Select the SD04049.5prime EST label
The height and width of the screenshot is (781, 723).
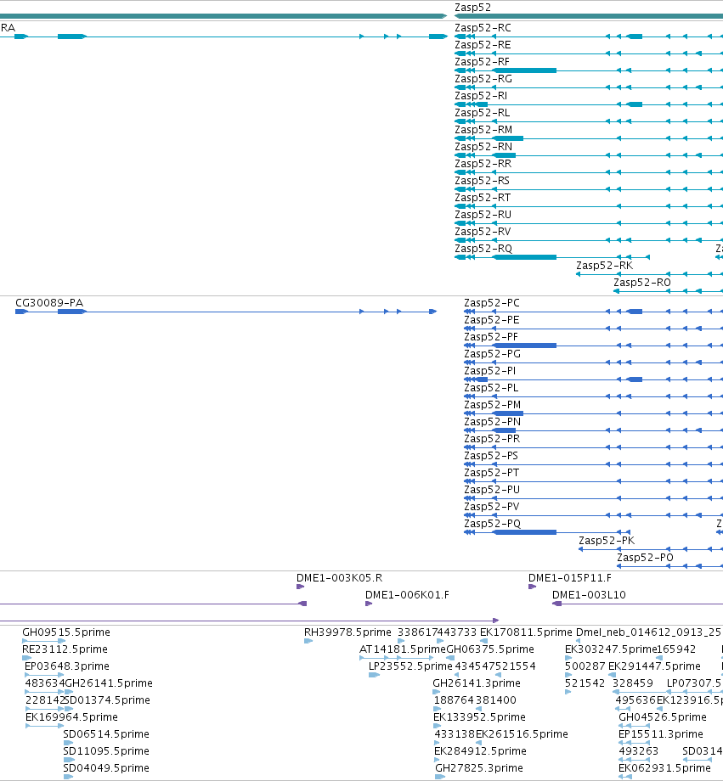(106, 767)
